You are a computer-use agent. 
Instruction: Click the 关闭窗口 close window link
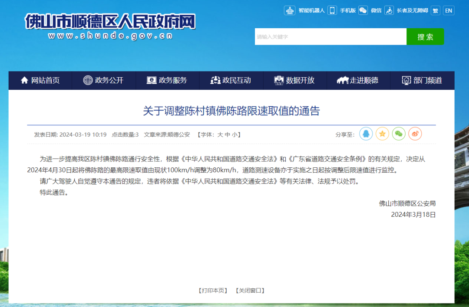(250, 291)
